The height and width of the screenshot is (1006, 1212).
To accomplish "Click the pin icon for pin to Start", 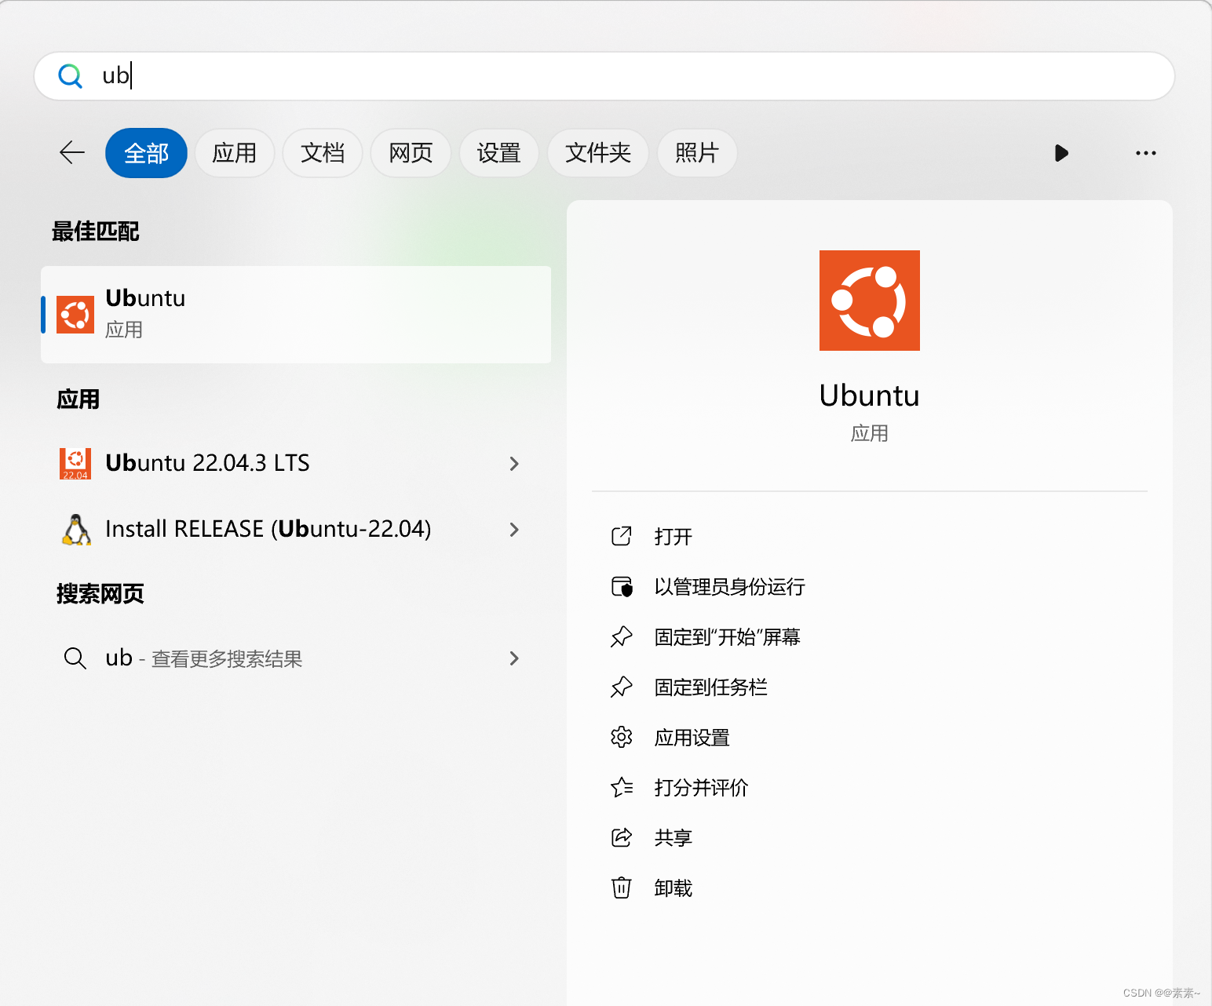I will 622,636.
